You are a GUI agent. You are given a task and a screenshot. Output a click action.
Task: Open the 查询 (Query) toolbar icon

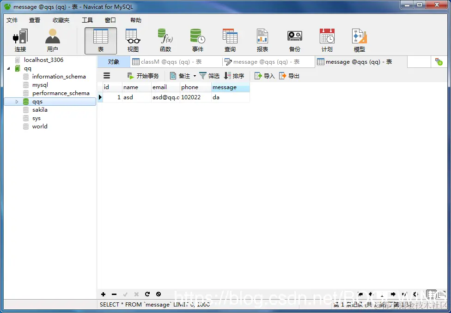(230, 41)
